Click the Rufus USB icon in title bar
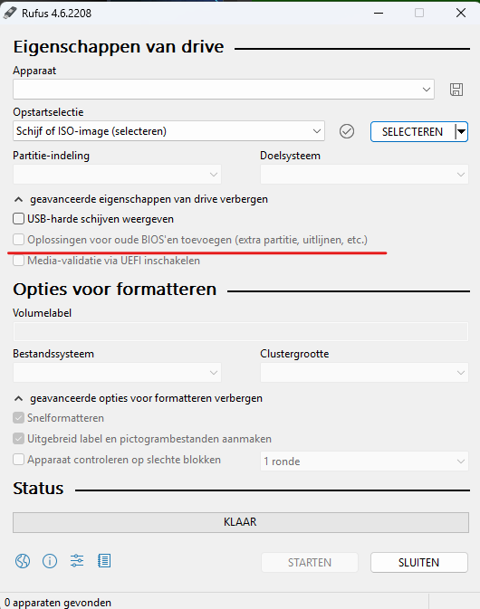 pos(10,13)
